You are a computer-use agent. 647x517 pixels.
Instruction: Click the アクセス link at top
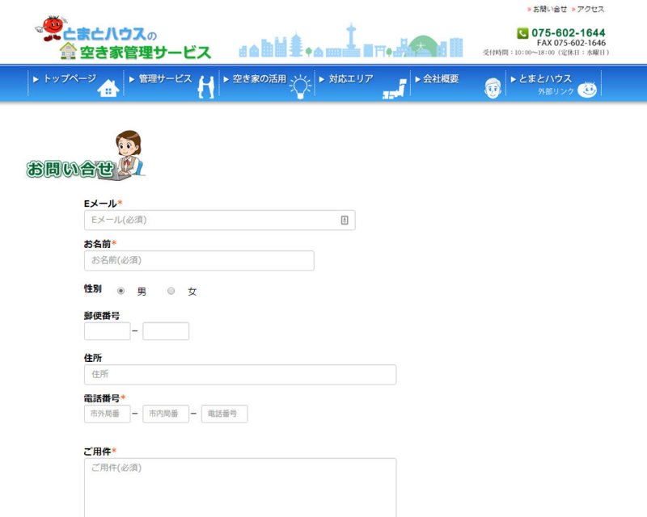click(590, 9)
